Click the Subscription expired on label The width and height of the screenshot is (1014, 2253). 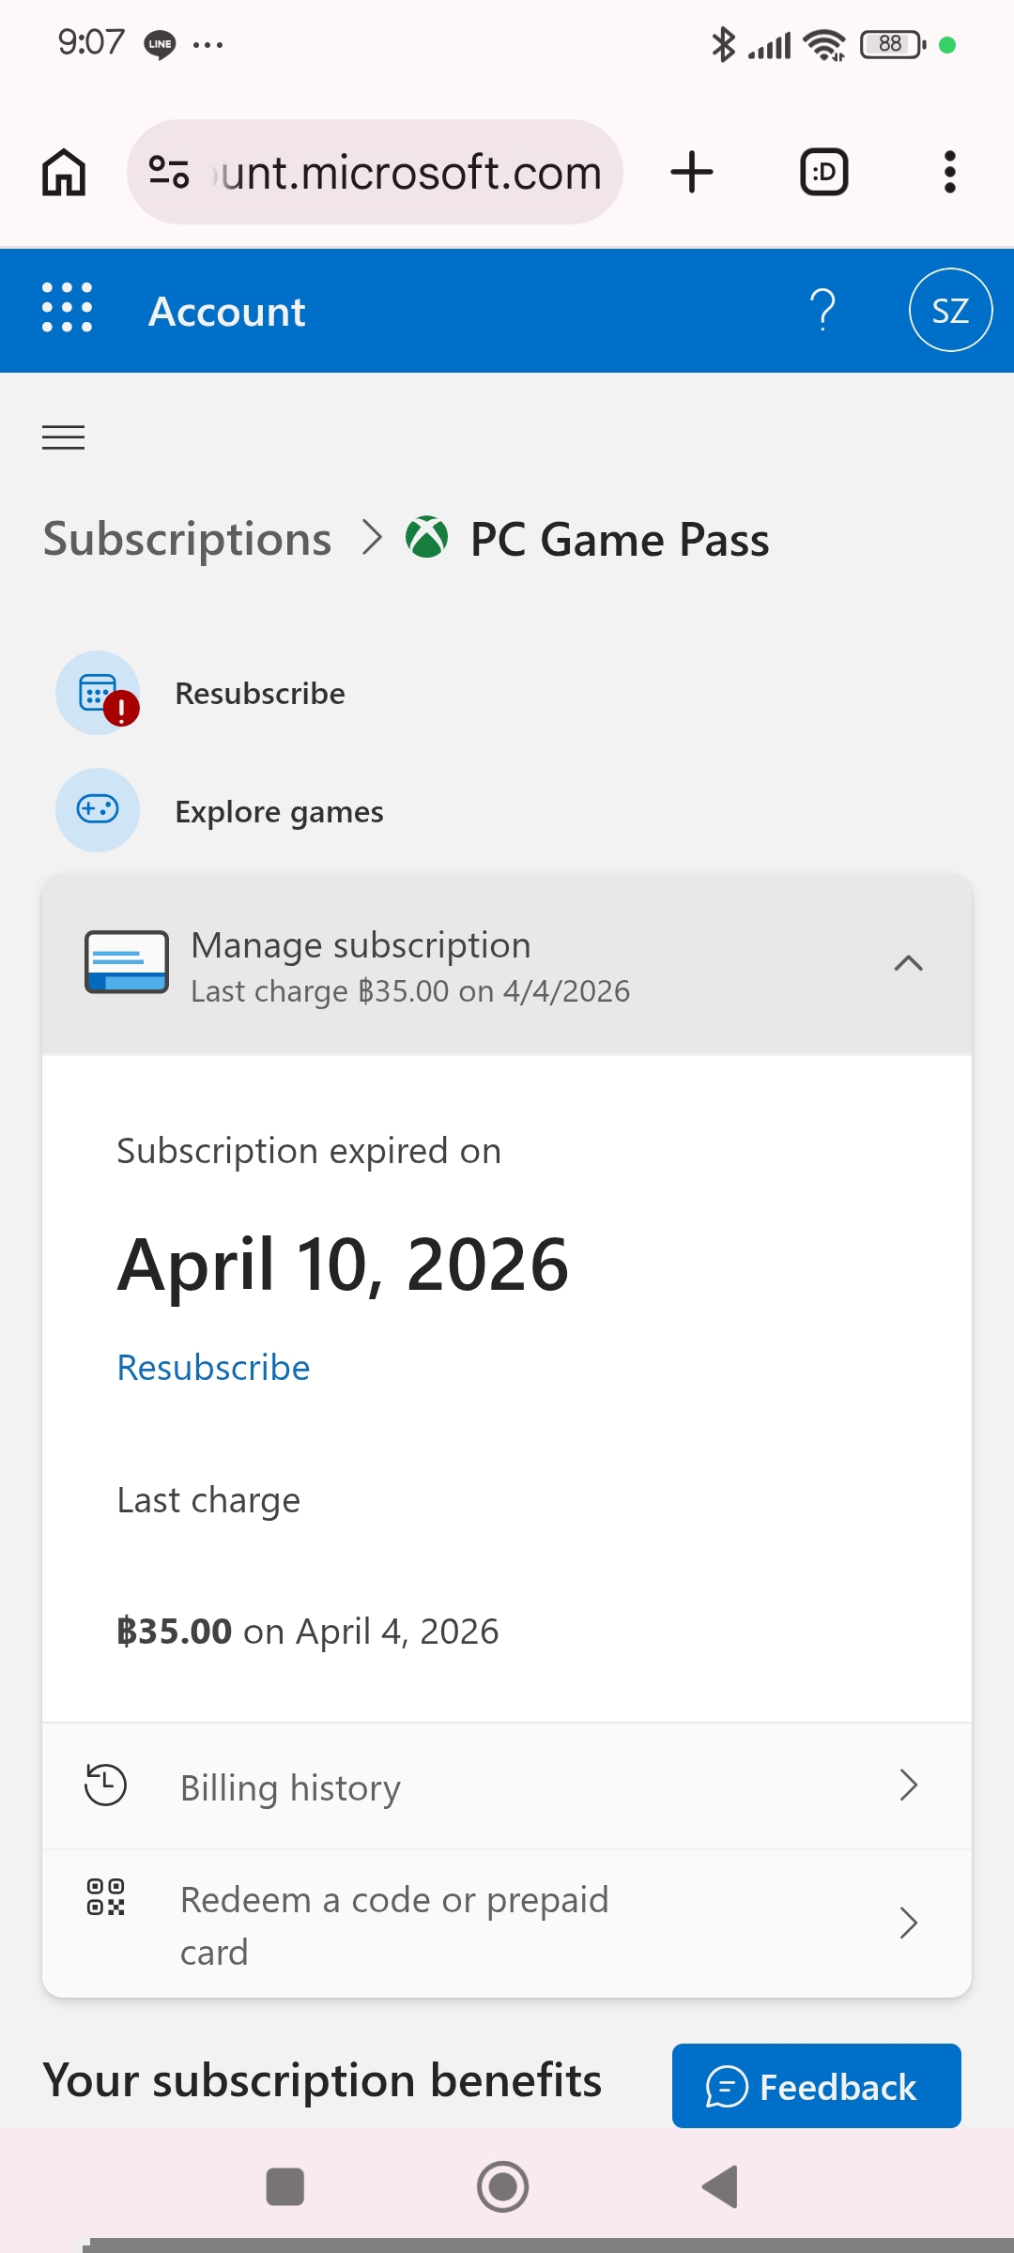click(x=309, y=1151)
